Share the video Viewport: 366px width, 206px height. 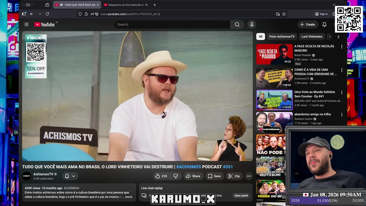coord(193,176)
